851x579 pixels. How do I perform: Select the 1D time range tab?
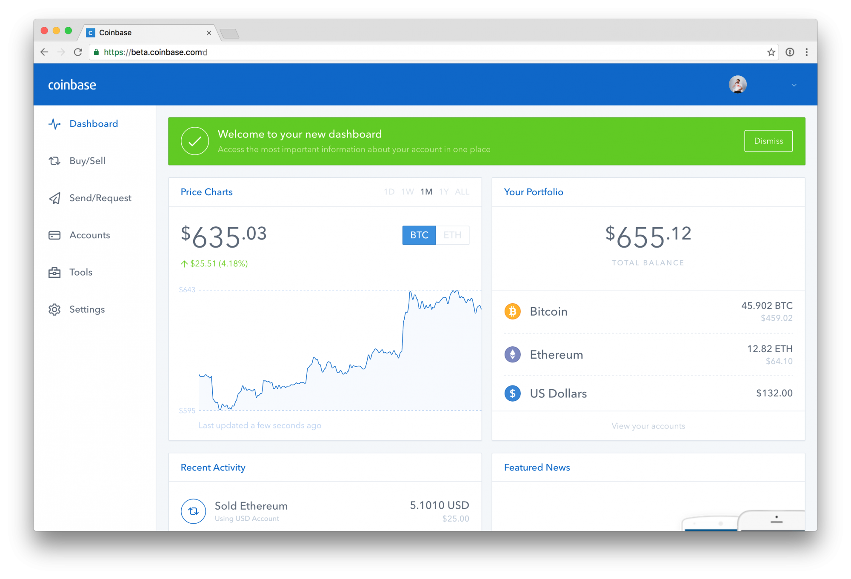[383, 192]
